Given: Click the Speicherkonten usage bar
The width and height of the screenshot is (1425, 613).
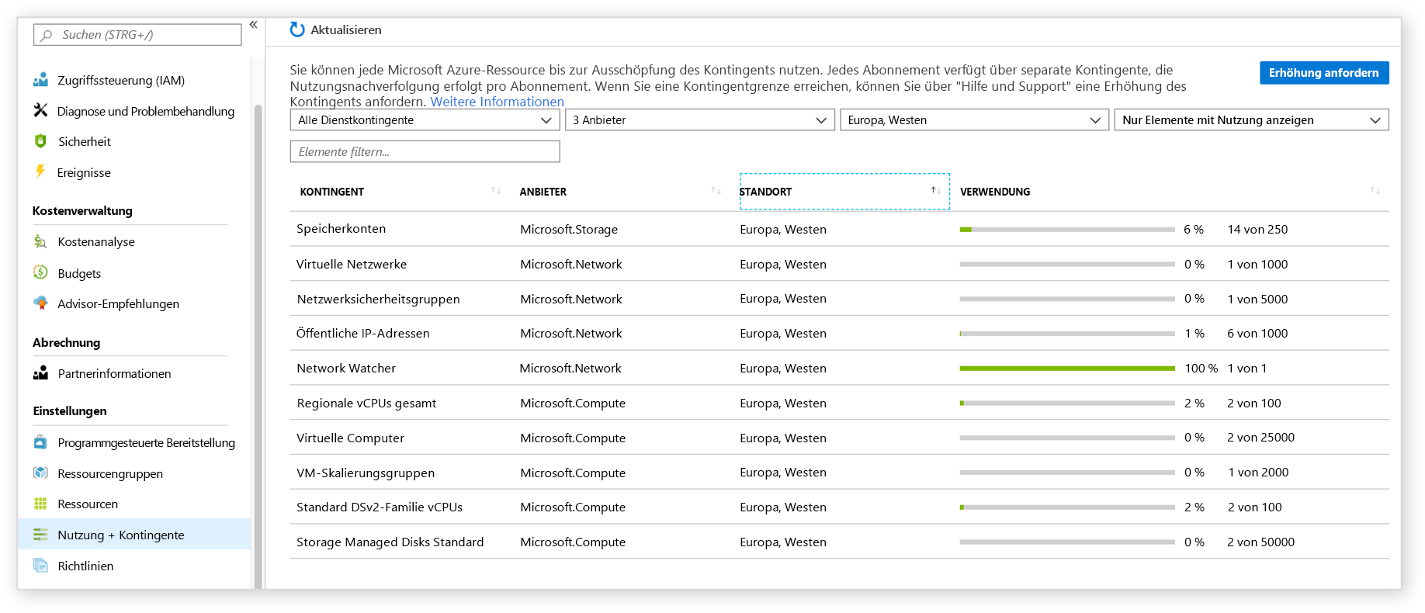Looking at the screenshot, I should pos(1067,230).
